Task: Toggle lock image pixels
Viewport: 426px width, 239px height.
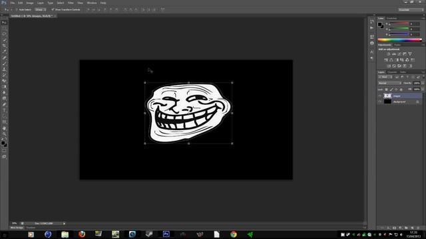Action: coord(391,89)
